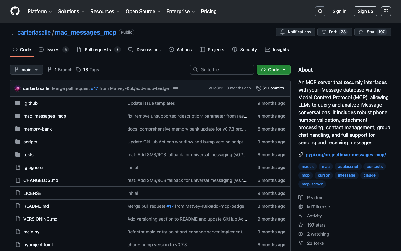Click the tags icon for 18 Tags
Viewport: 401px width, 251px height.
click(78, 70)
